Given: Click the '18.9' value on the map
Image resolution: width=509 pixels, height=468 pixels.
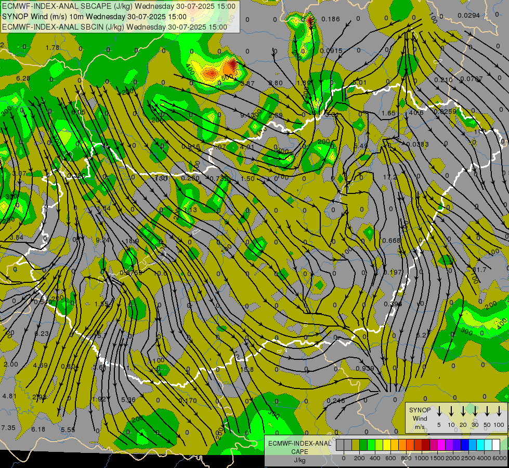Looking at the screenshot, I should [x=132, y=241].
